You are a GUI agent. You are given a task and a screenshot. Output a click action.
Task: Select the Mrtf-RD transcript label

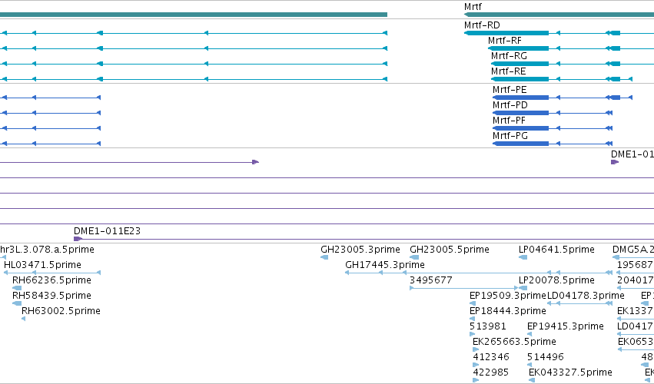[482, 25]
